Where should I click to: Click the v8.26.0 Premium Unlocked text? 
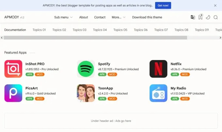tap(188, 69)
